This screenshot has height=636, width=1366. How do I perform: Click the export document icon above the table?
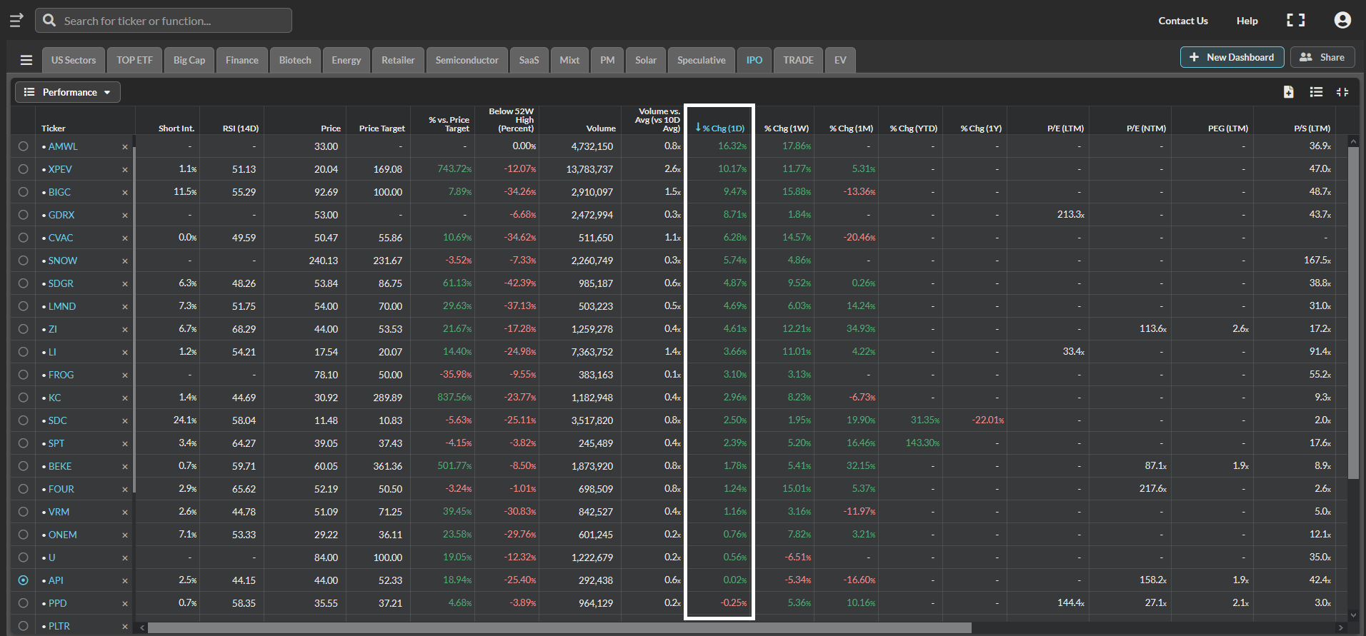[1288, 92]
